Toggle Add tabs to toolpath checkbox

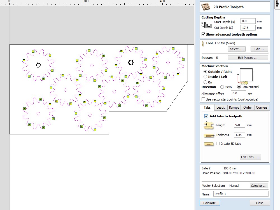206,116
